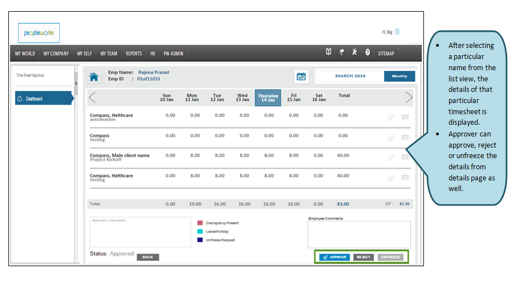Click the flag icon in the nav bar
This screenshot has height=284, width=516.
click(341, 52)
